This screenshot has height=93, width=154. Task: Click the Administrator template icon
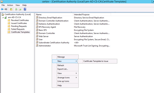point(37,46)
